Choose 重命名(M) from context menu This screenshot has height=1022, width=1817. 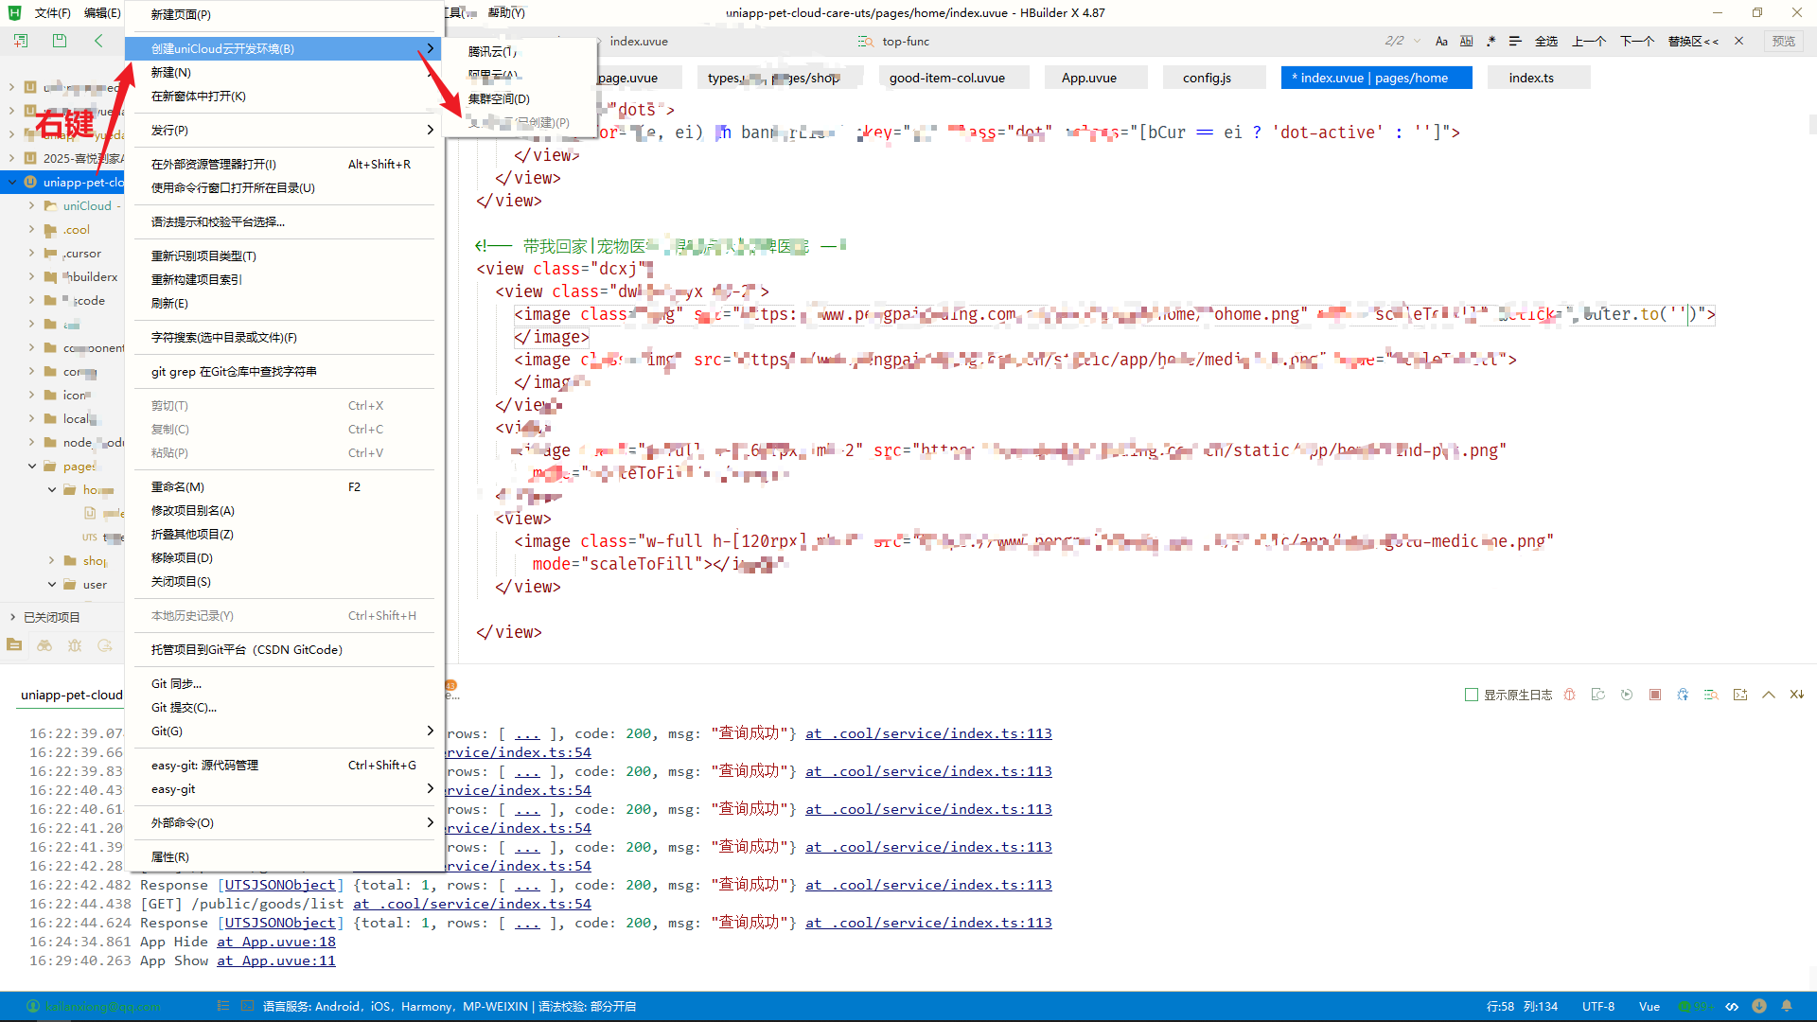178,486
